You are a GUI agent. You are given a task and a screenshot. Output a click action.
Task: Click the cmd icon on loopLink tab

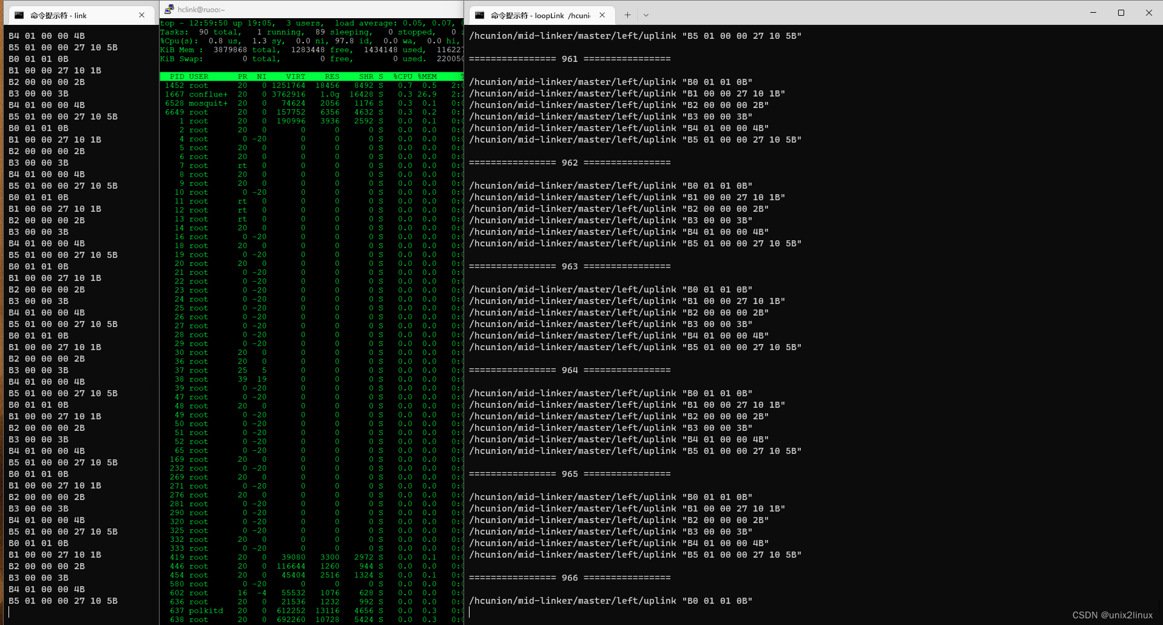[x=480, y=15]
